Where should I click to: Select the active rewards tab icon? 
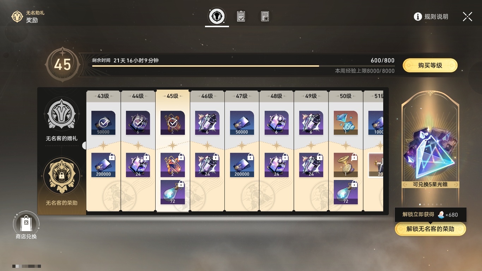(x=217, y=16)
